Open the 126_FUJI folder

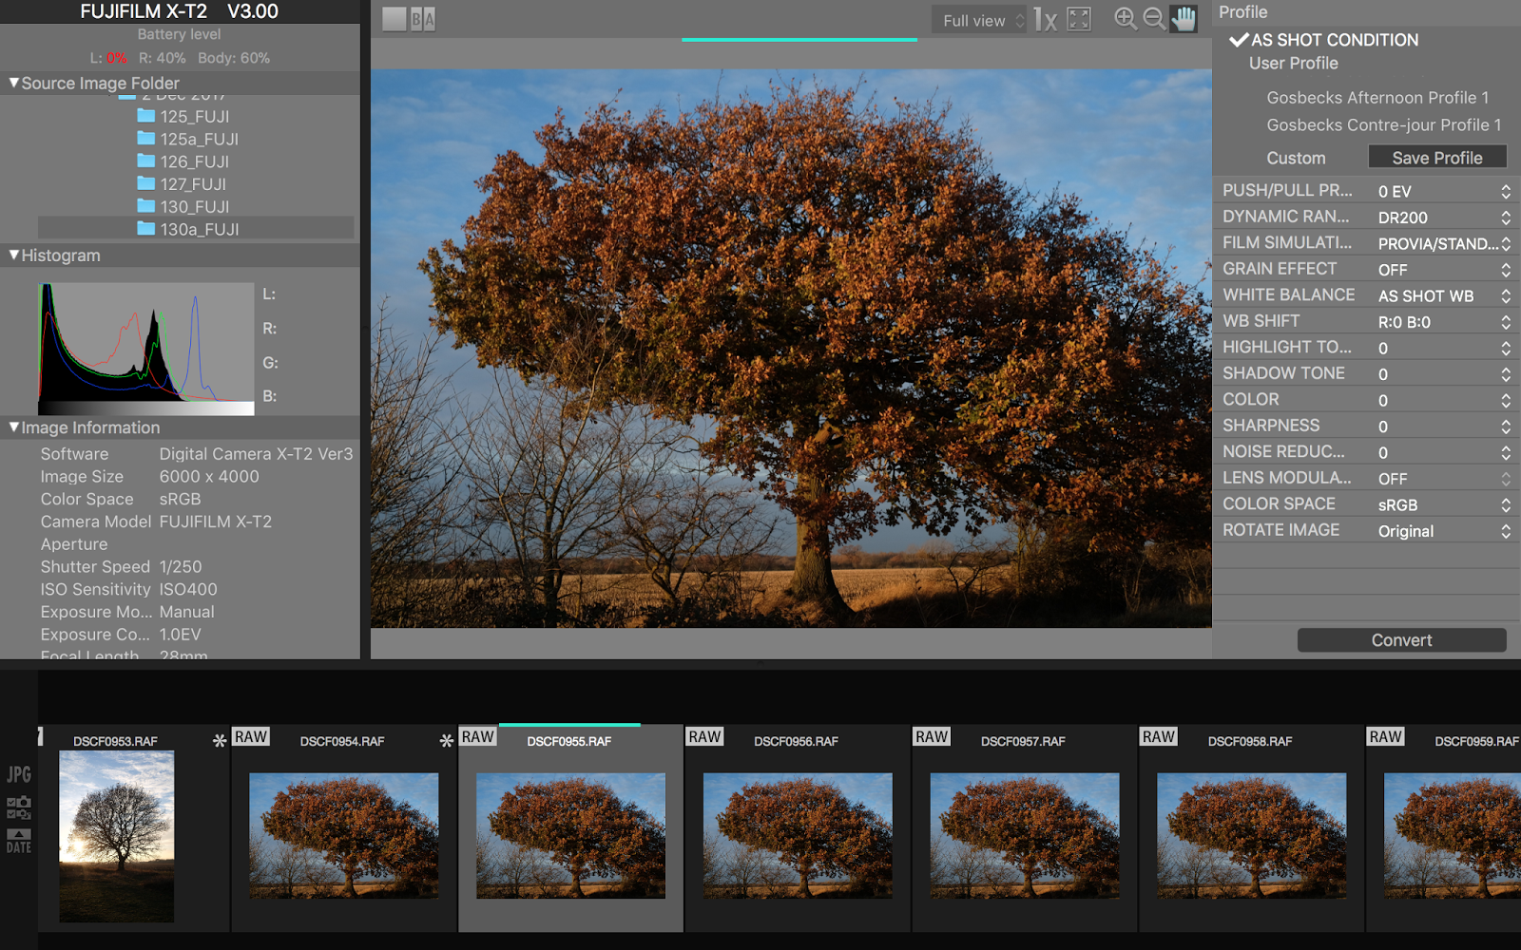(x=183, y=161)
